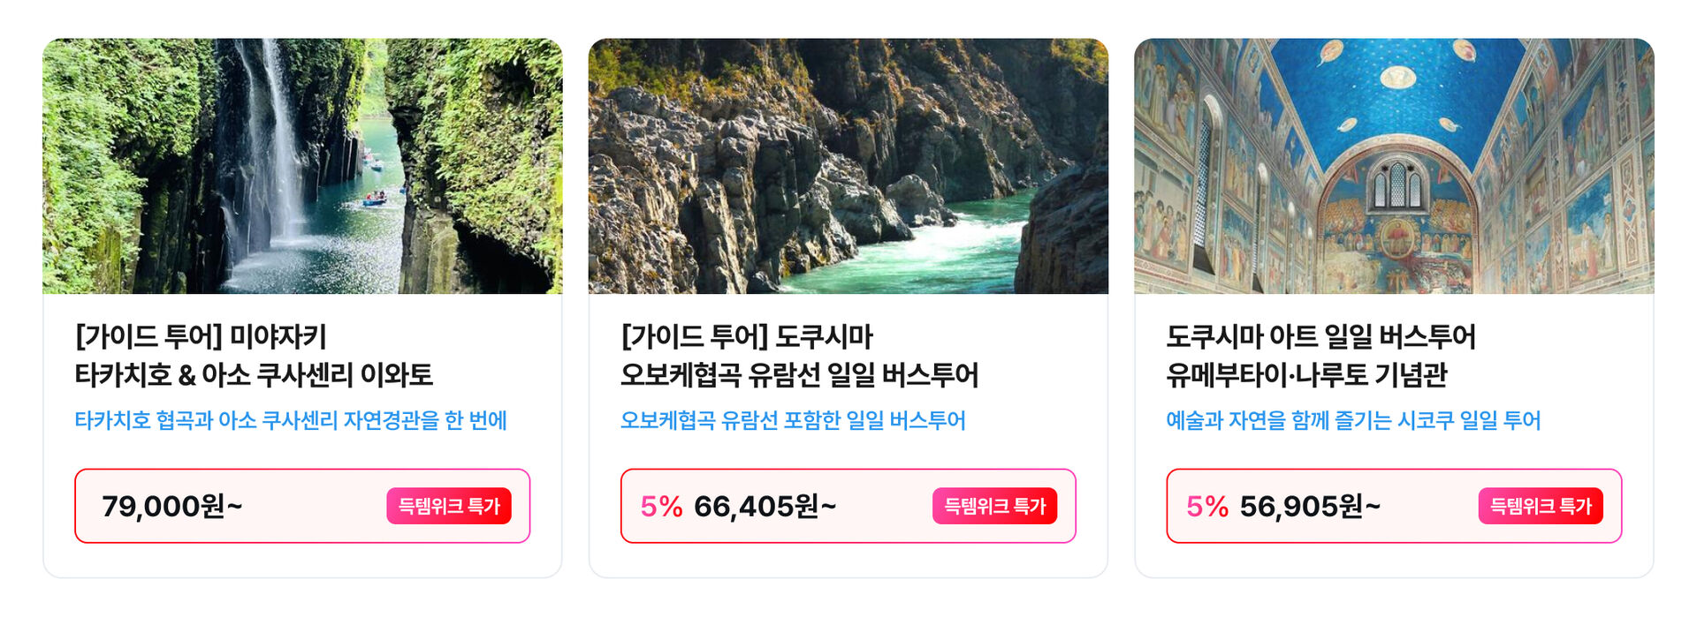This screenshot has height=617, width=1697.
Task: Open the 도쿠시마 아트 일일 버스투어 title line
Action: click(x=1320, y=336)
